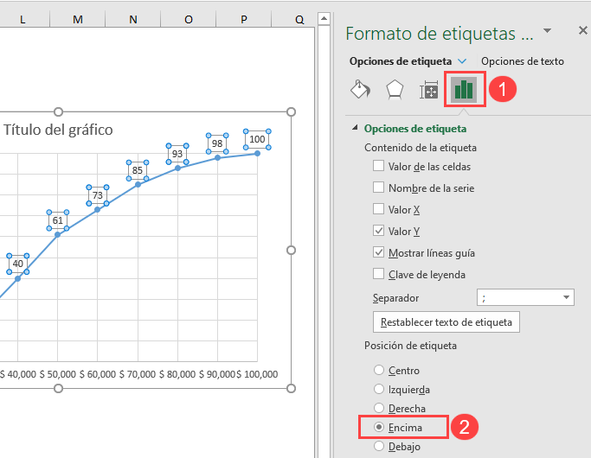Open the Size & Properties icon
591x458 pixels.
click(x=429, y=90)
